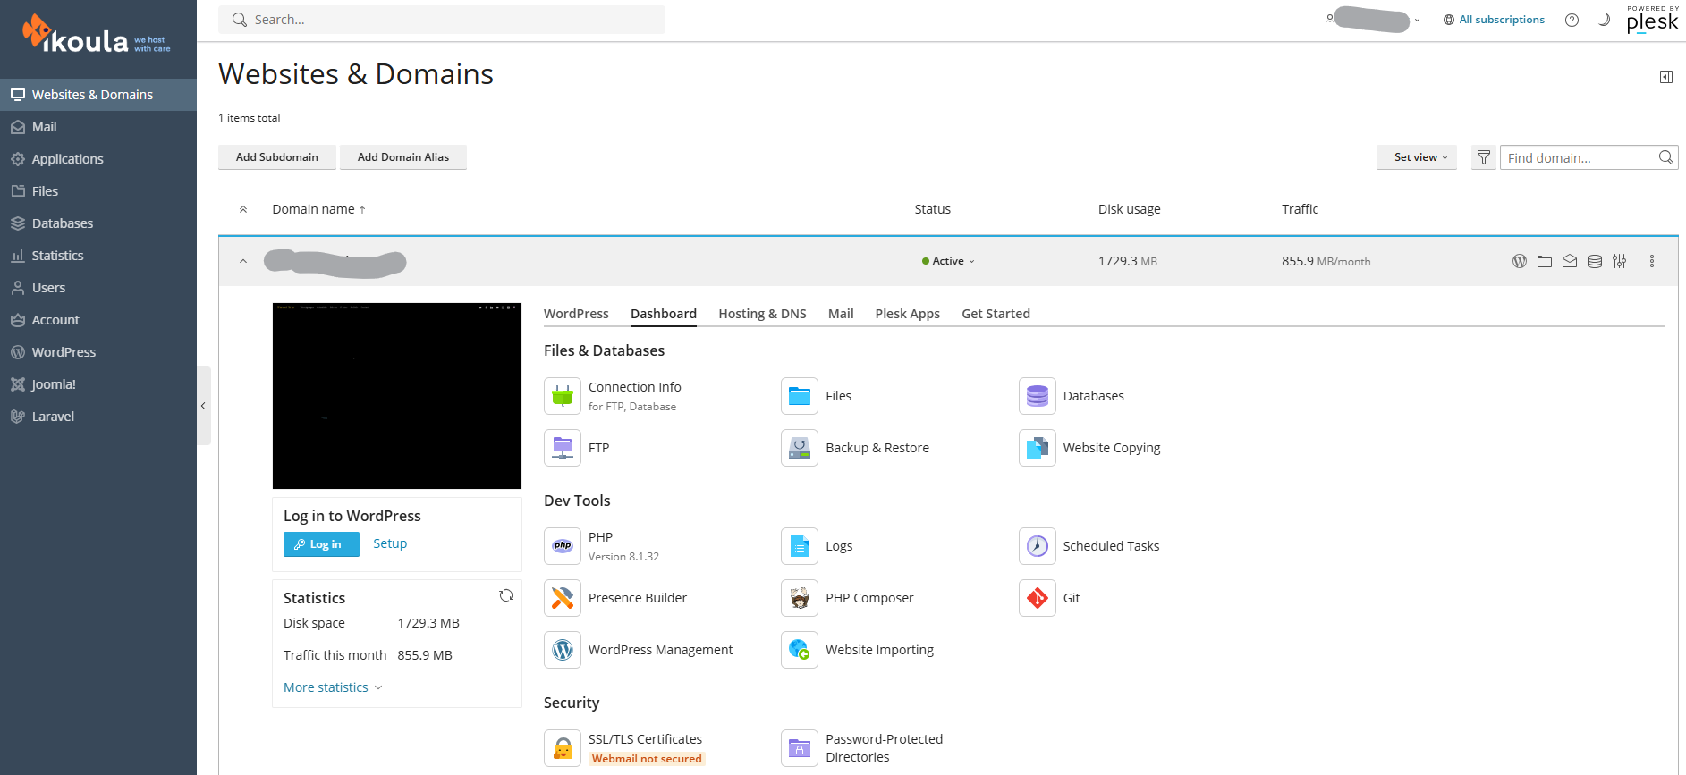Image resolution: width=1686 pixels, height=775 pixels.
Task: Open Users in sidebar
Action: tap(98, 288)
